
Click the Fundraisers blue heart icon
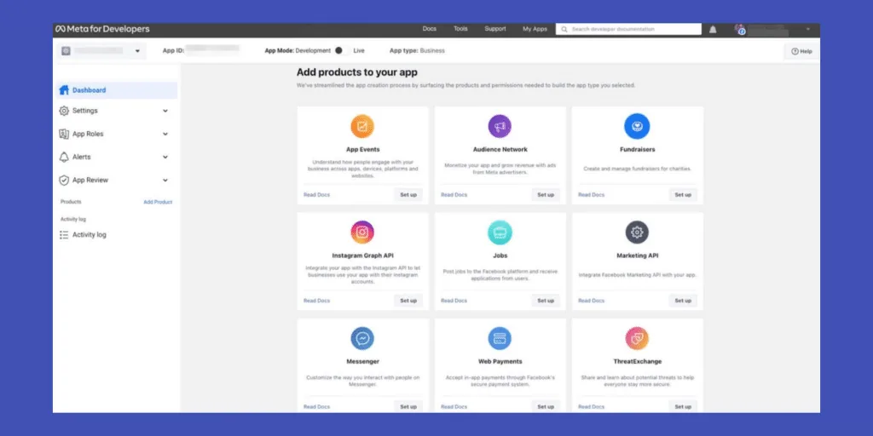[637, 126]
